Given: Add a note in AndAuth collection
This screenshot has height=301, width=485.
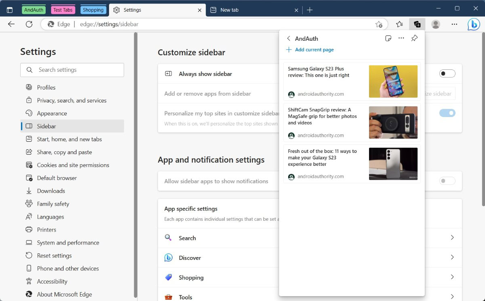Looking at the screenshot, I should click(388, 38).
